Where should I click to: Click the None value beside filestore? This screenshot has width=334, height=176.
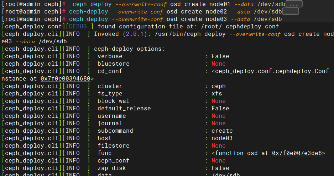(x=219, y=145)
